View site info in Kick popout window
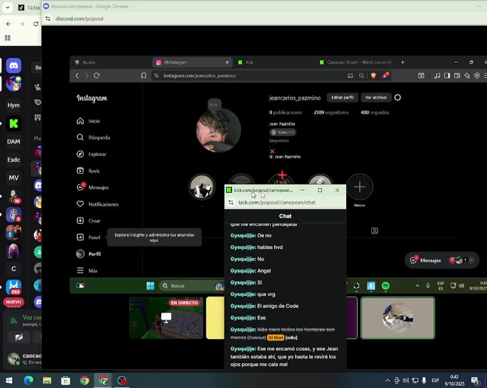This screenshot has width=487, height=388. click(x=231, y=203)
